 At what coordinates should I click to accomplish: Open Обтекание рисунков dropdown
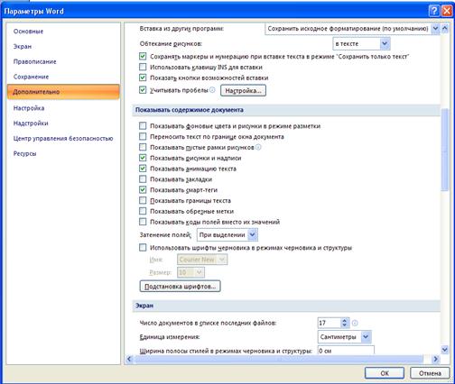pos(385,43)
